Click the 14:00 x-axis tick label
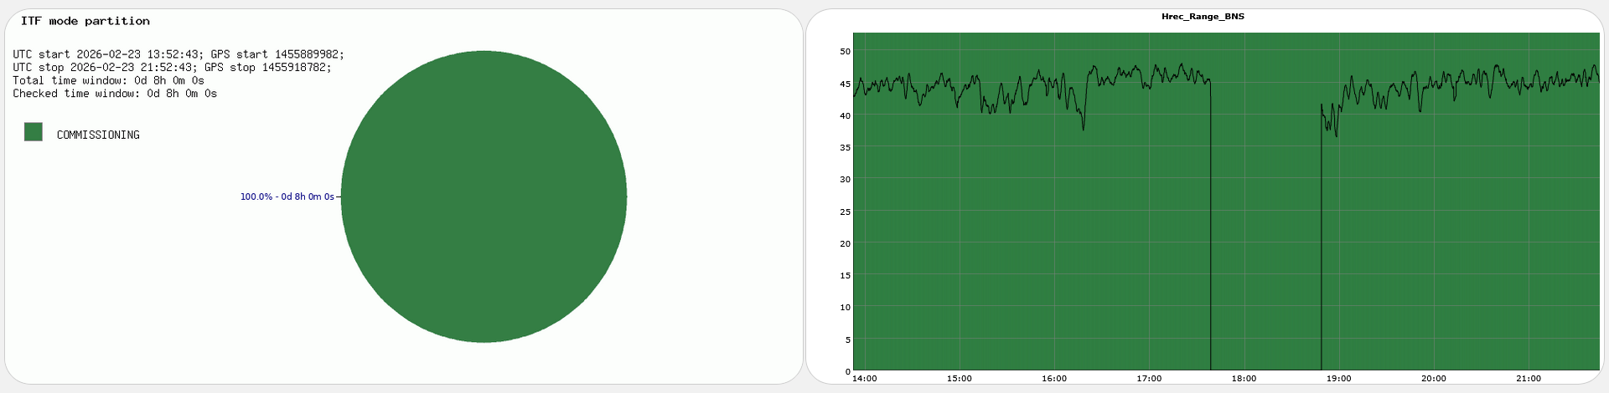This screenshot has height=393, width=1609. click(864, 379)
